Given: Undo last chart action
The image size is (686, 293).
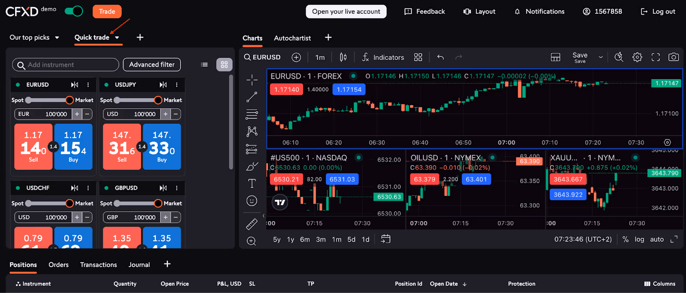Looking at the screenshot, I should tap(440, 57).
